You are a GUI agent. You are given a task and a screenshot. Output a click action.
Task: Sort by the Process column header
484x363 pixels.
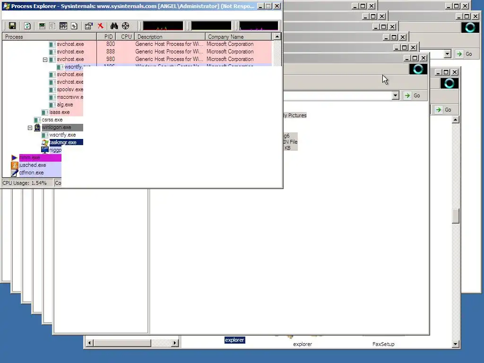(x=49, y=37)
